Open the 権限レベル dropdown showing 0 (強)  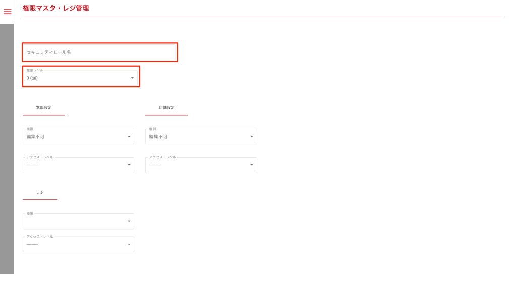coord(76,77)
